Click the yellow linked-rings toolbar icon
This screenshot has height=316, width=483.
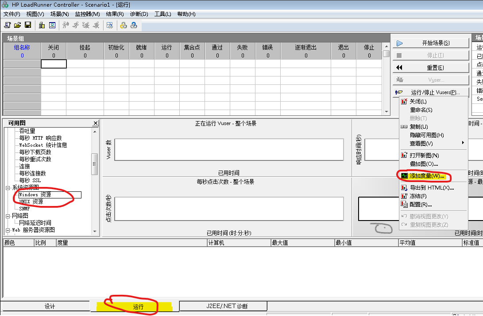click(x=124, y=25)
